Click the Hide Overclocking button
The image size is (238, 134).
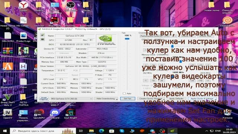click(106, 99)
